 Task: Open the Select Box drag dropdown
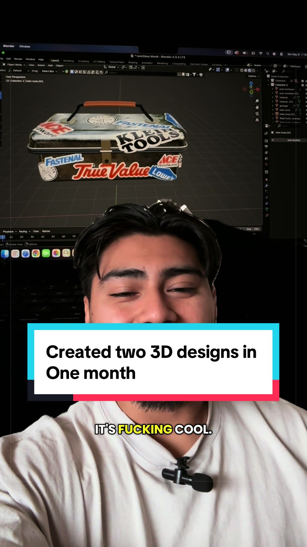click(x=50, y=71)
